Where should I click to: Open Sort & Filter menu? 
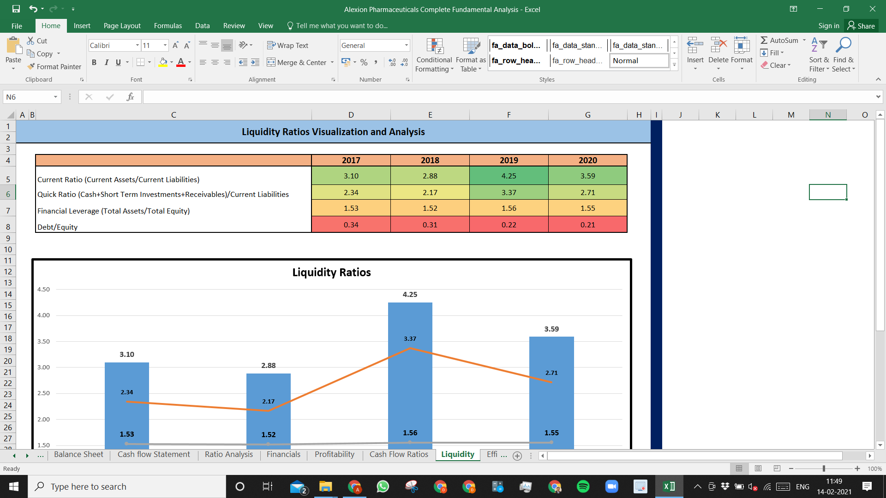[x=819, y=54]
